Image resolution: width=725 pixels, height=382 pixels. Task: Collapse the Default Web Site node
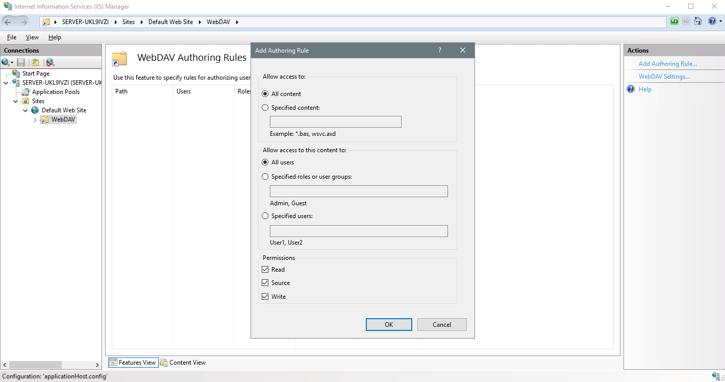(x=25, y=110)
